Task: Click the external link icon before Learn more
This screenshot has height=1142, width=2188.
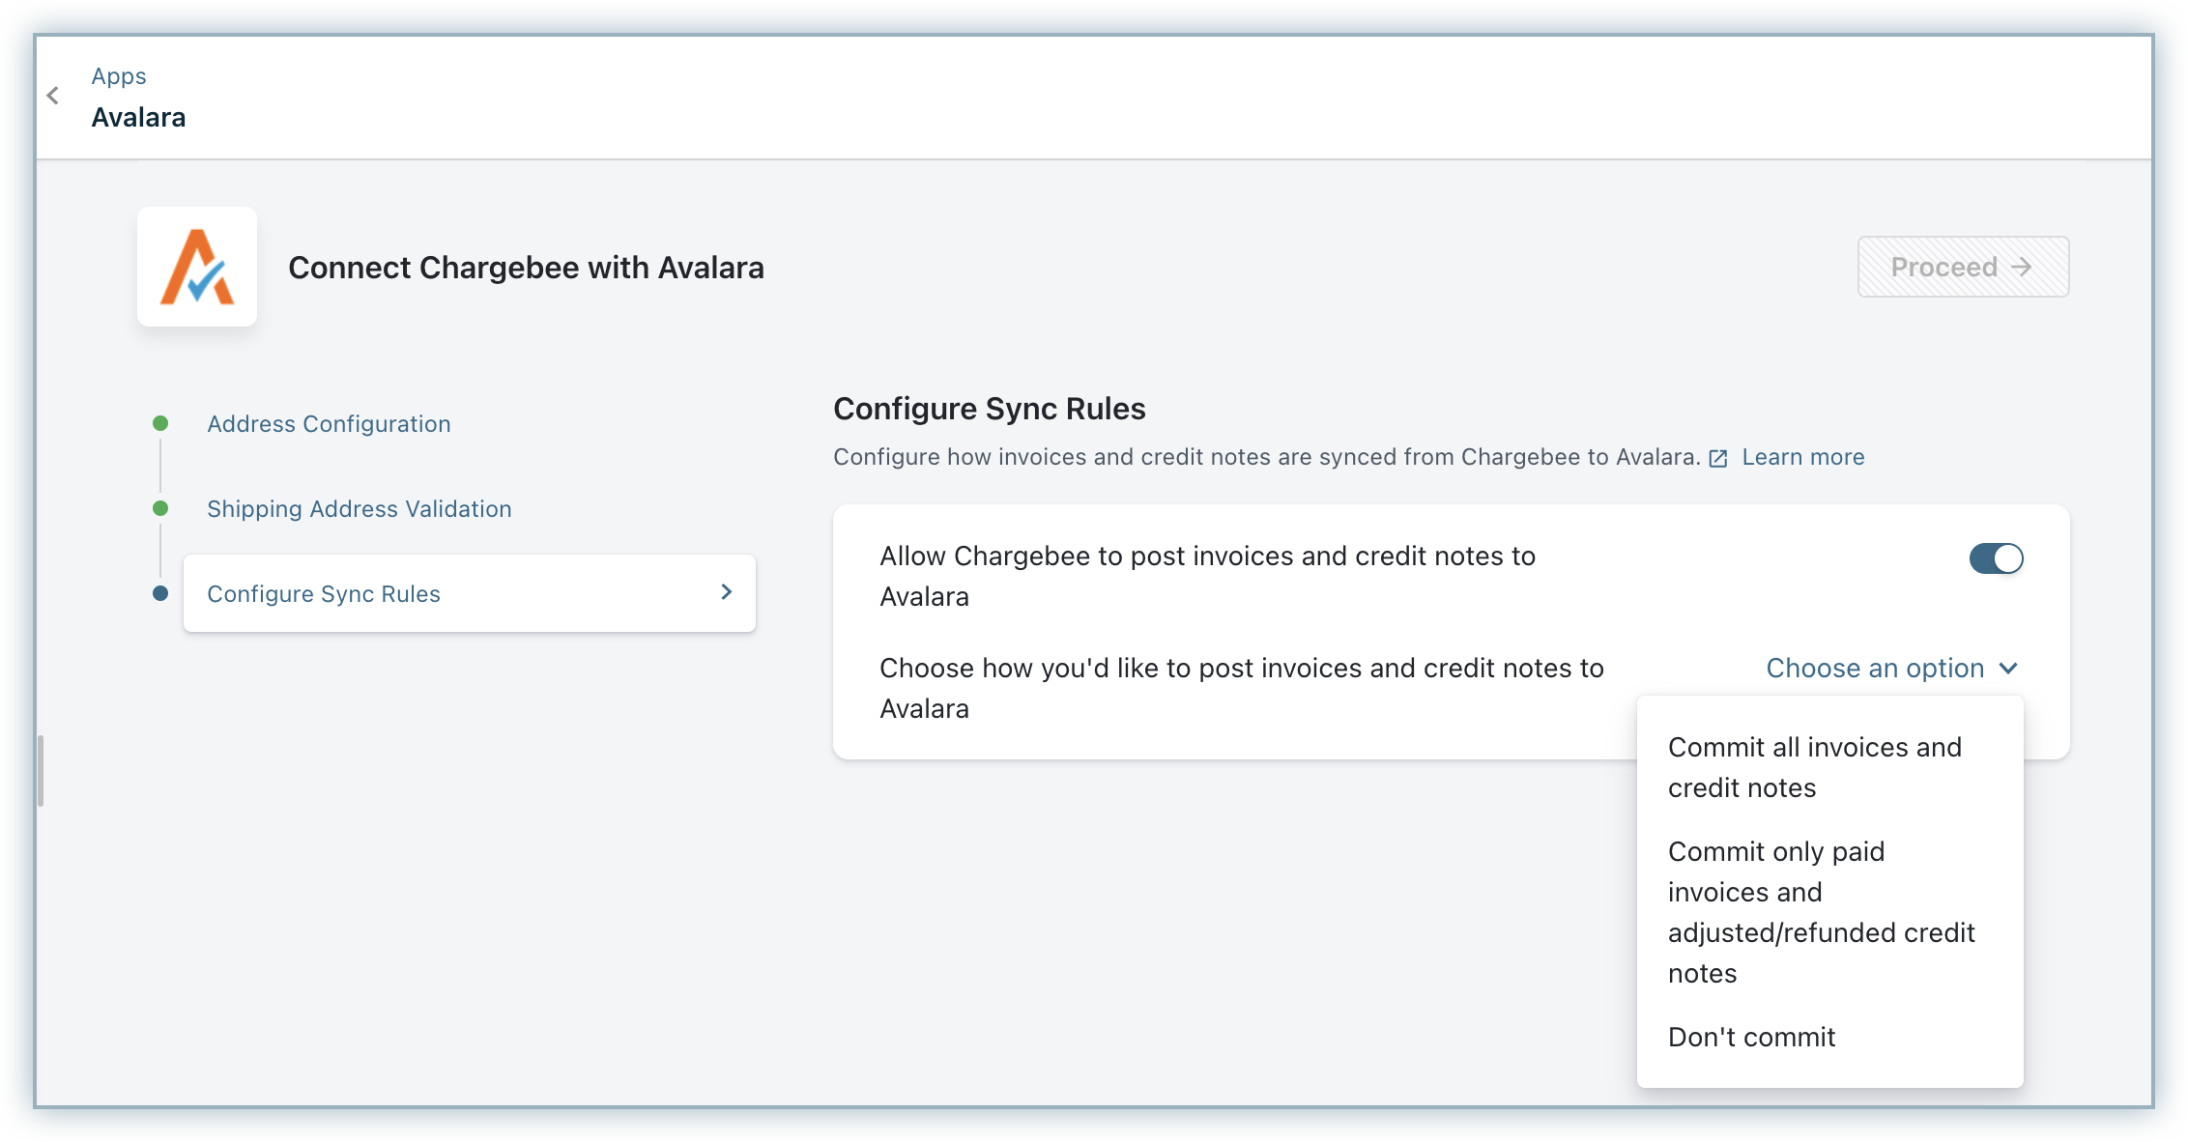Action: [x=1717, y=458]
